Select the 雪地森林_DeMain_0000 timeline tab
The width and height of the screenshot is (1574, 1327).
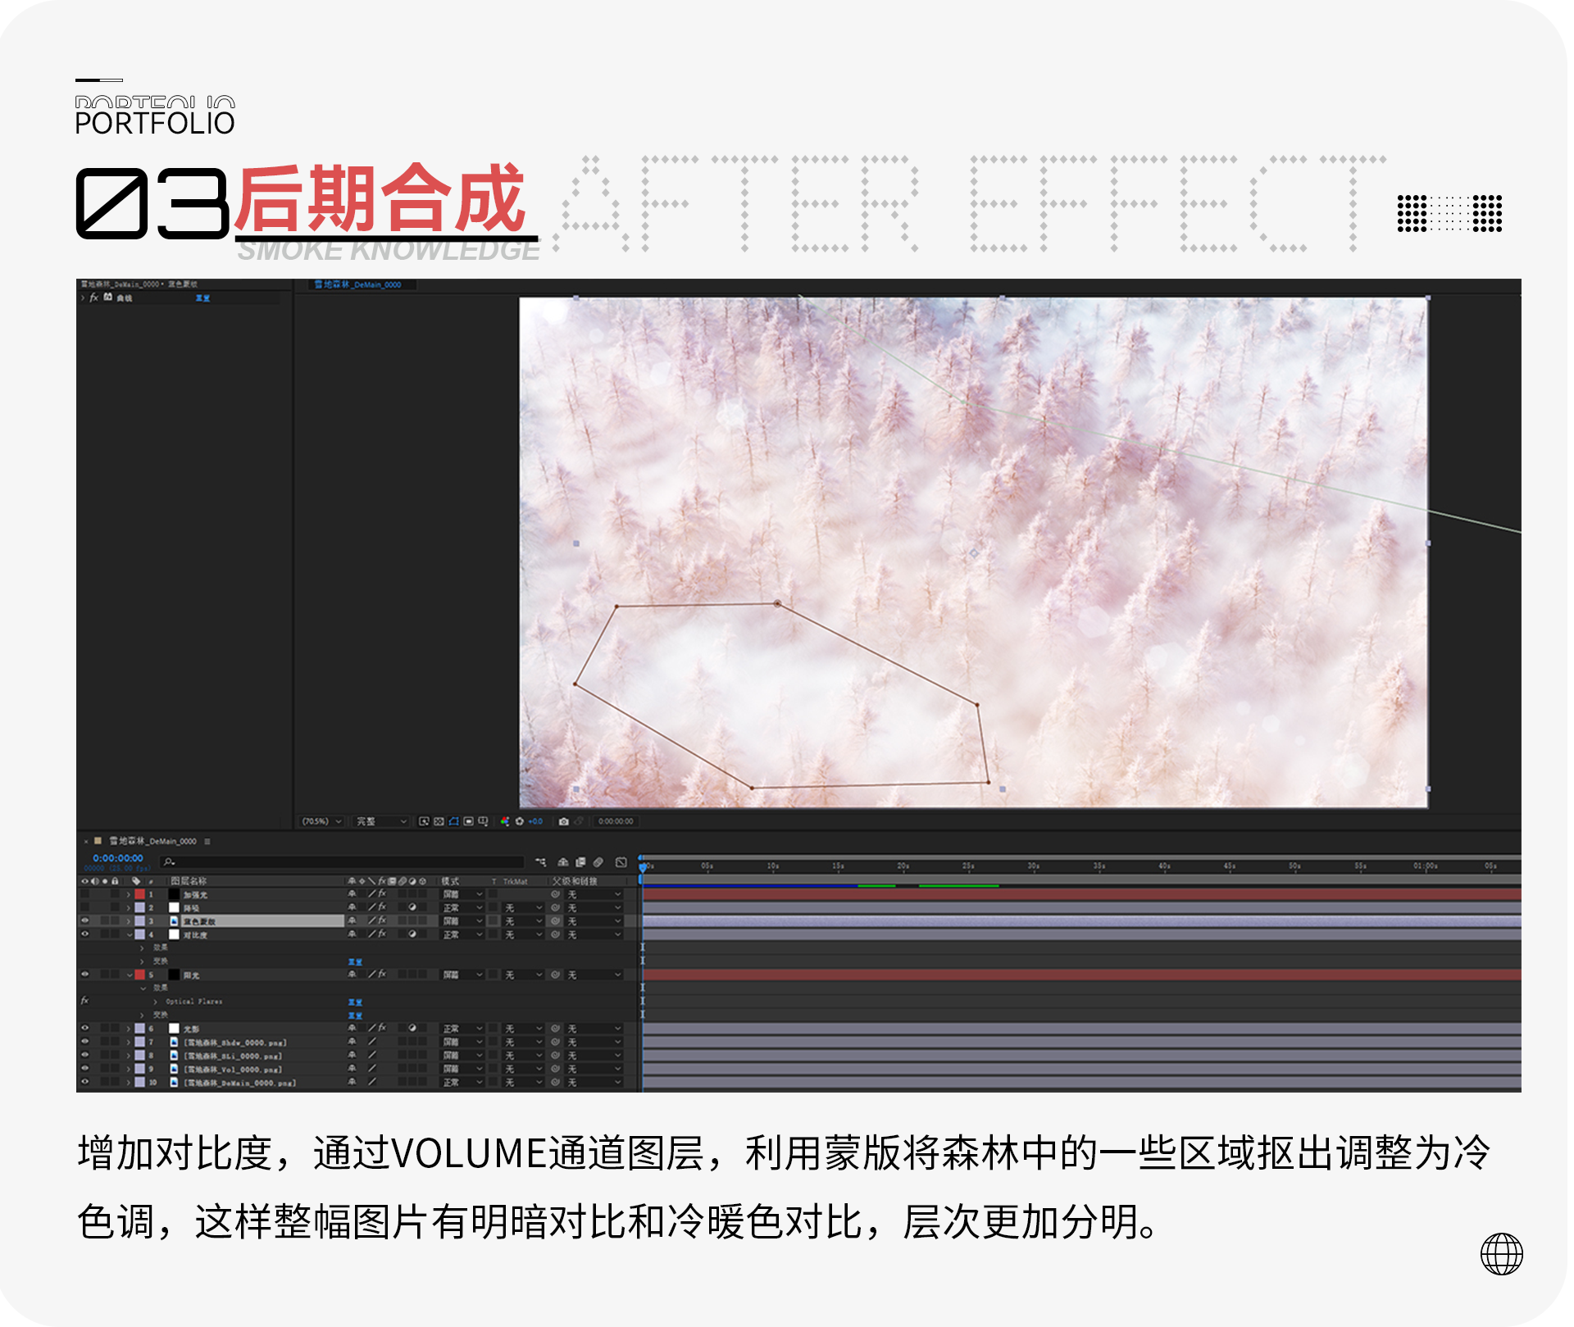click(153, 841)
